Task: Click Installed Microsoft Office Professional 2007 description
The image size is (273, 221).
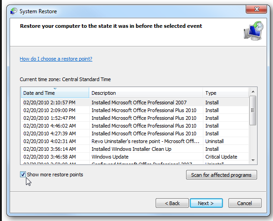Action: 139,103
